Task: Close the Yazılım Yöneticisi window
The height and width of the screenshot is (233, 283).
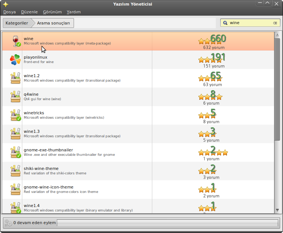Action: (276, 4)
